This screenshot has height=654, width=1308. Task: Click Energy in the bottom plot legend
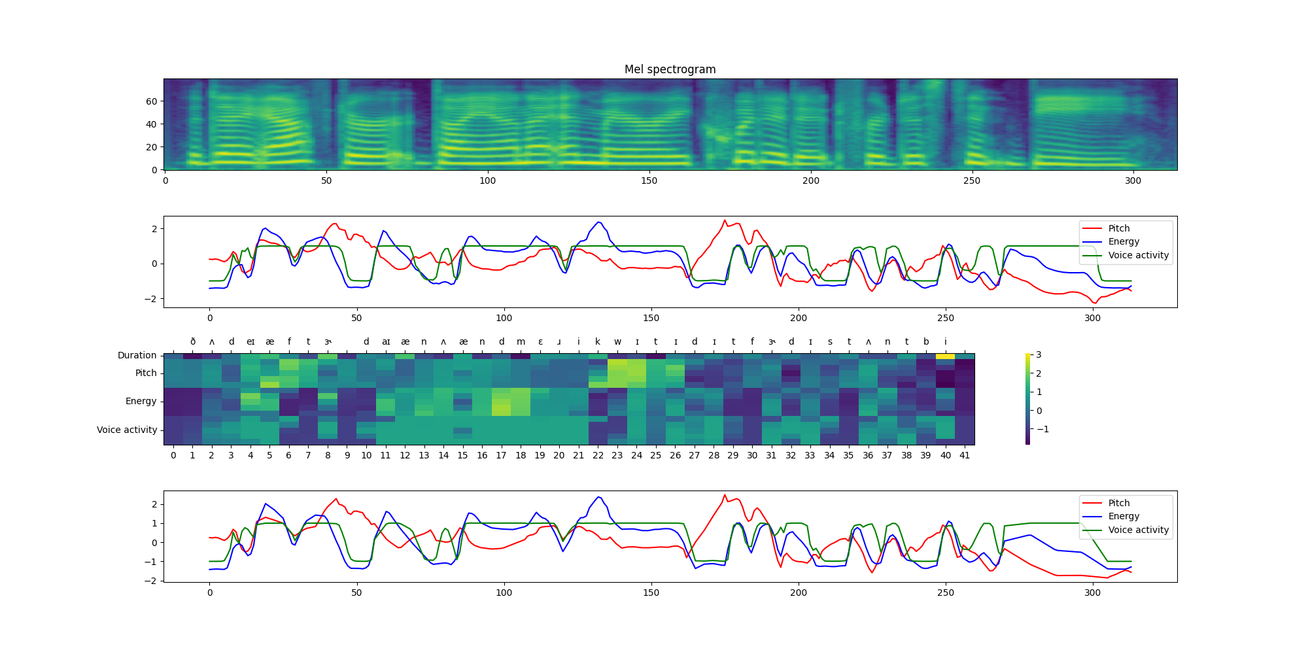(1123, 516)
